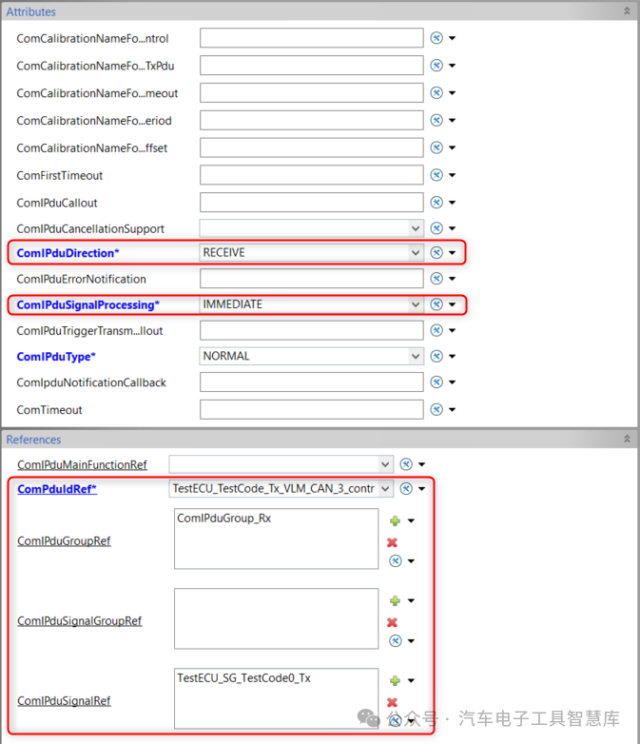The image size is (640, 744).
Task: Click reset icon beside ComCalibrationNameFo...ffset field
Action: coord(436,147)
